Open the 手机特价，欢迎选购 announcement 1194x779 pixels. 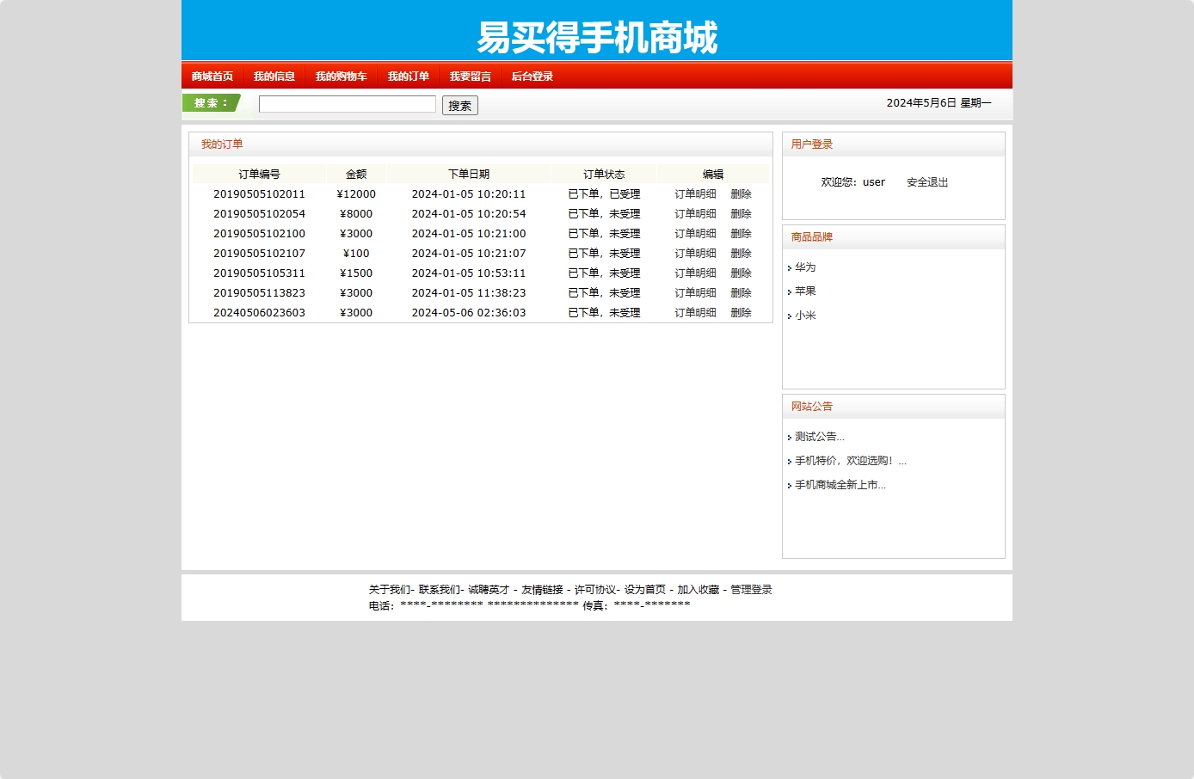[x=850, y=460]
